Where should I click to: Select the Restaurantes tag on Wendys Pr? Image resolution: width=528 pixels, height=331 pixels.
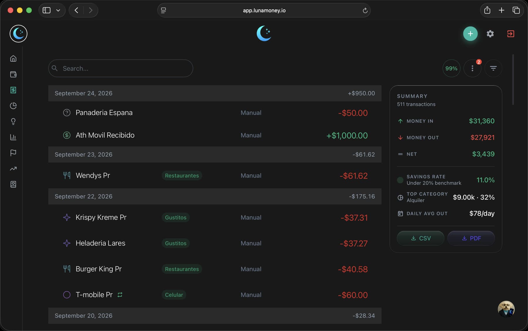point(182,175)
